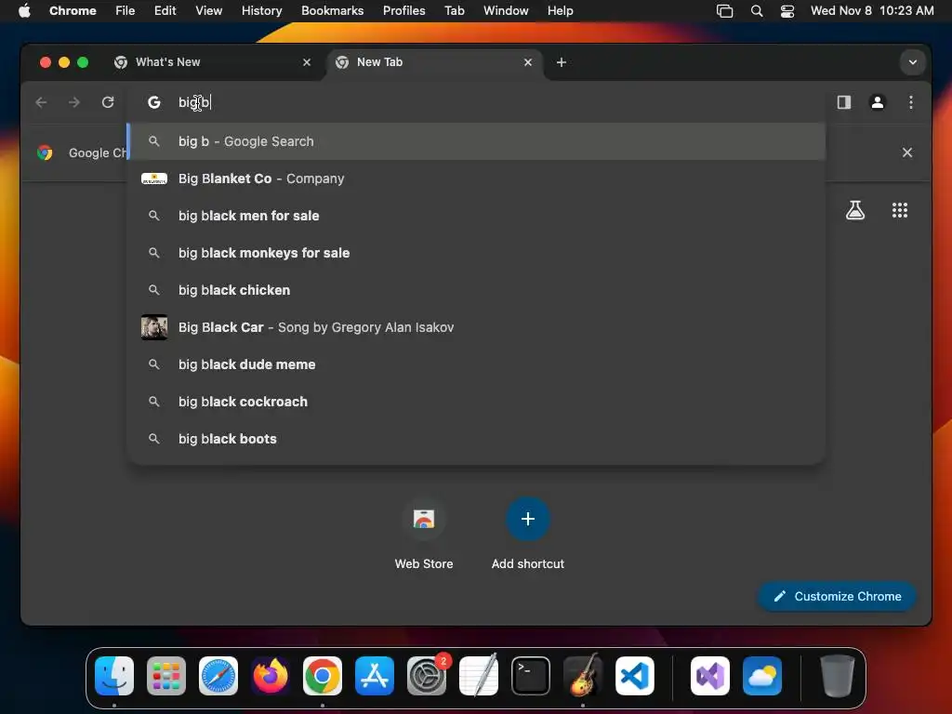
Task: Click the Customize Chrome button
Action: (x=838, y=596)
